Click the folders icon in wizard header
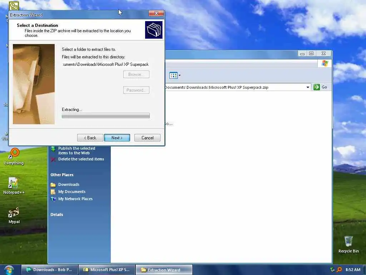 [x=154, y=30]
